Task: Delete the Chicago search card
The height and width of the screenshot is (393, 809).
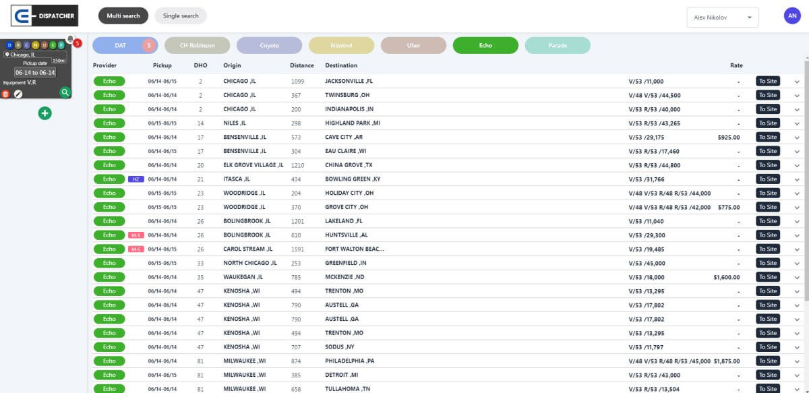Action: (6, 94)
